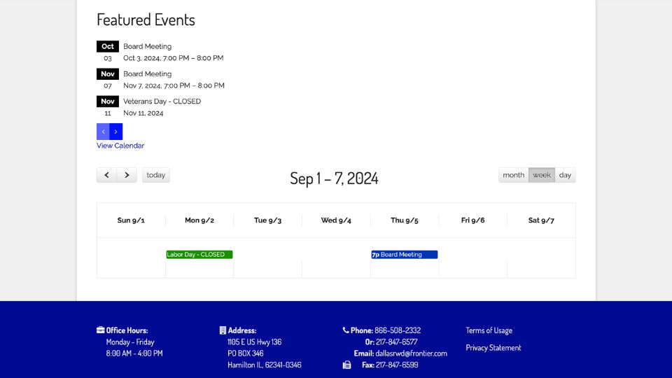This screenshot has width=672, height=378.
Task: Click the Fax machine icon
Action: [346, 365]
